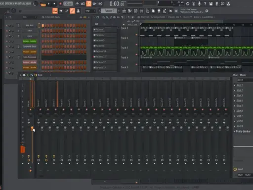Click the tempo field showing 130
The width and height of the screenshot is (253, 190).
coord(68,3)
